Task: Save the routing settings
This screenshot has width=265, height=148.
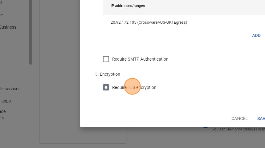Action: click(x=261, y=118)
